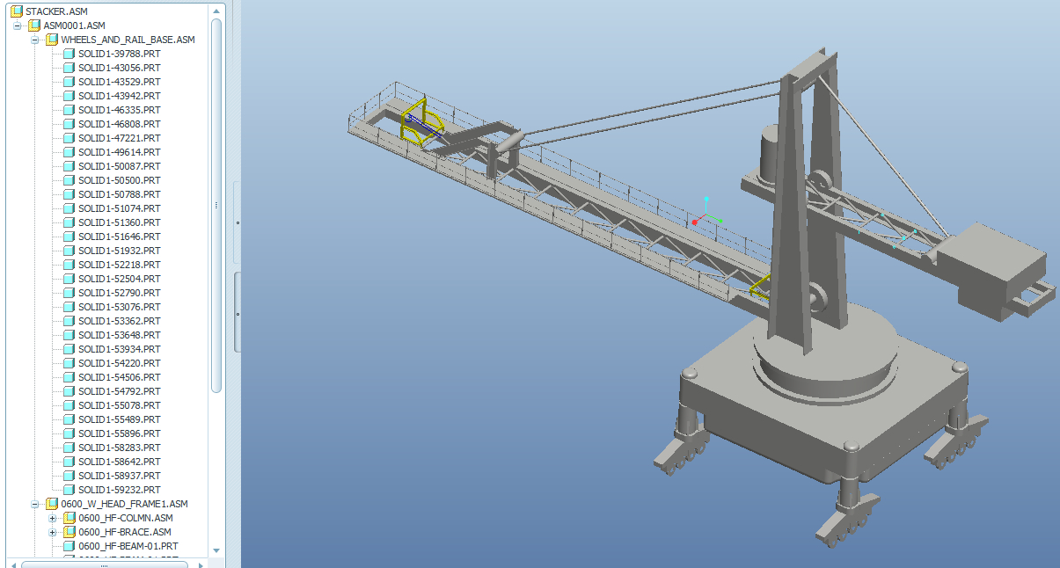
Task: Select SOLID1-53934.PRT in model tree
Action: tap(120, 349)
